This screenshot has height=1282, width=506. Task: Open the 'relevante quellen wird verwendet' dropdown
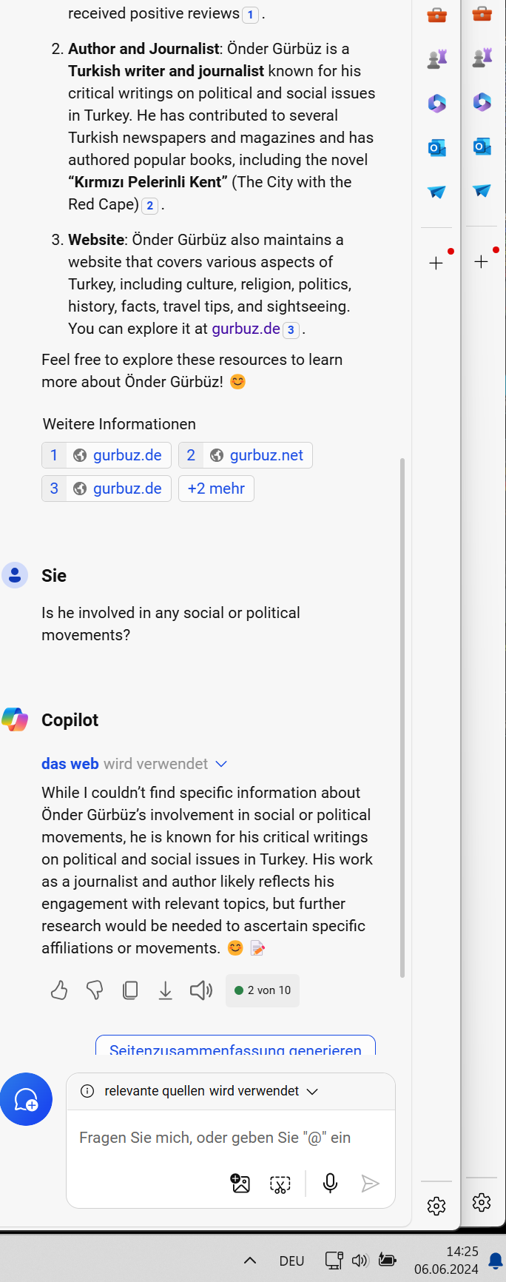[312, 1091]
